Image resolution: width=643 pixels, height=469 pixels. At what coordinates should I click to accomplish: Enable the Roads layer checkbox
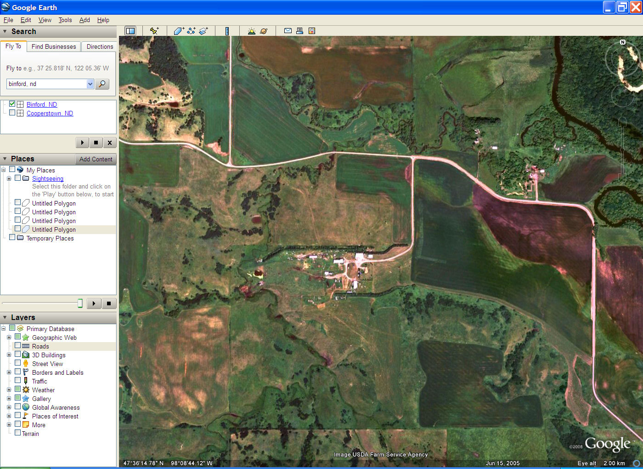pyautogui.click(x=17, y=346)
